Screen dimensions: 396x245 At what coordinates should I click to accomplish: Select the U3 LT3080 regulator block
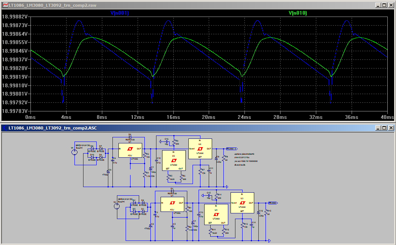(x=242, y=203)
